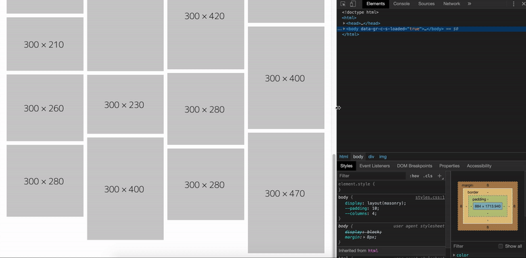Toggle the device toolbar icon
This screenshot has width=526, height=258.
click(352, 4)
